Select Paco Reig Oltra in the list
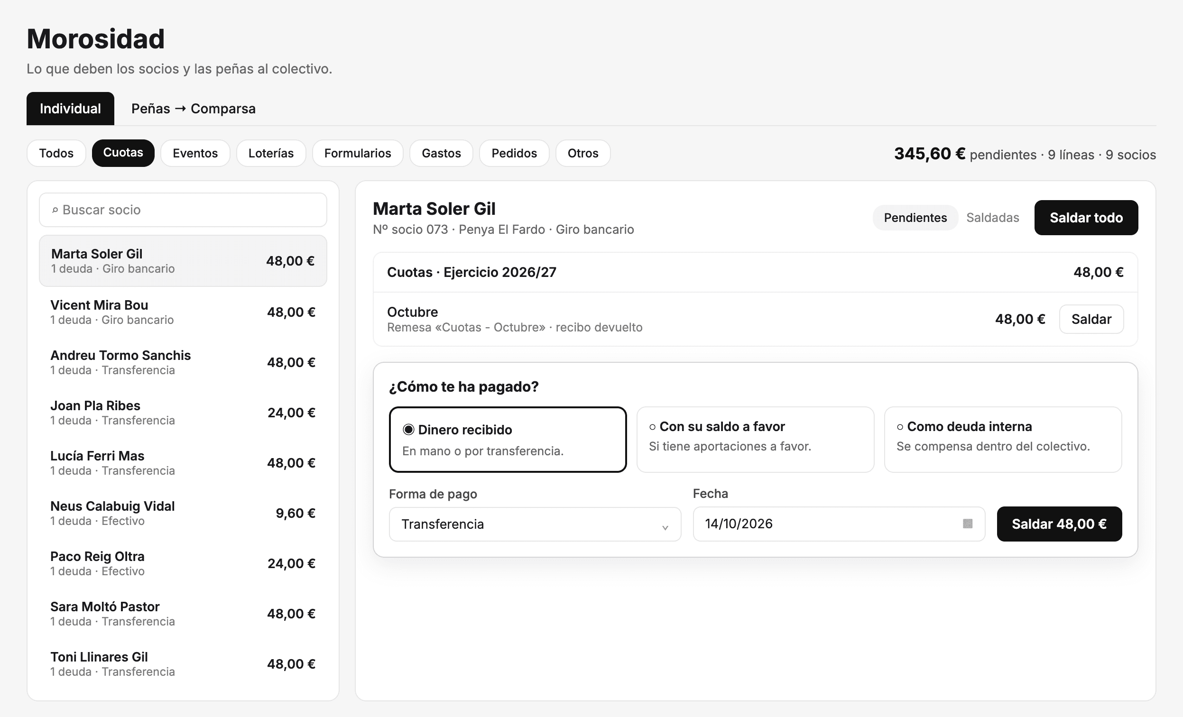 click(x=183, y=563)
